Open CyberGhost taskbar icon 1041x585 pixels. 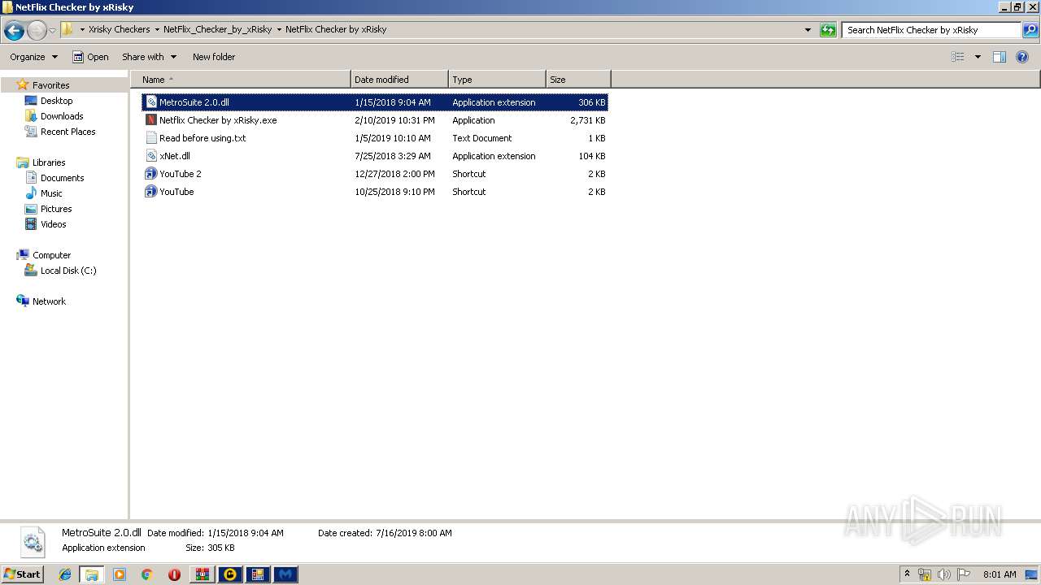click(230, 574)
